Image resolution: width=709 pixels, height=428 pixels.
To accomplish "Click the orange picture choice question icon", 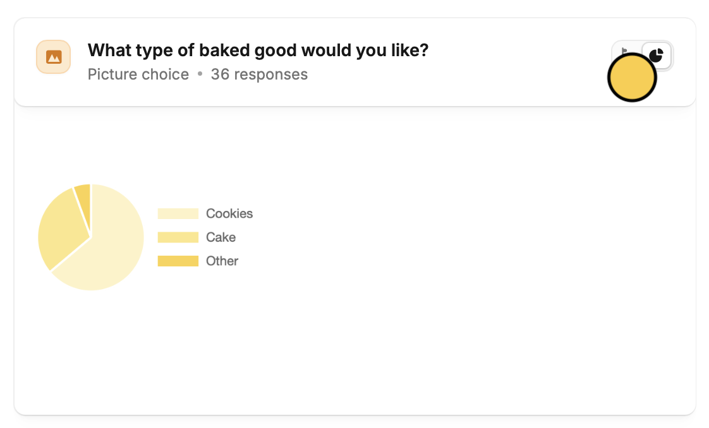I will [54, 57].
